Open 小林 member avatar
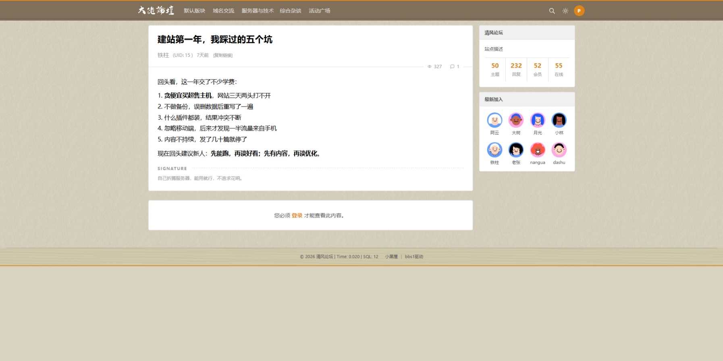723x361 pixels. [559, 120]
